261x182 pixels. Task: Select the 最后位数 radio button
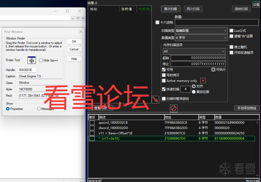tap(194, 92)
